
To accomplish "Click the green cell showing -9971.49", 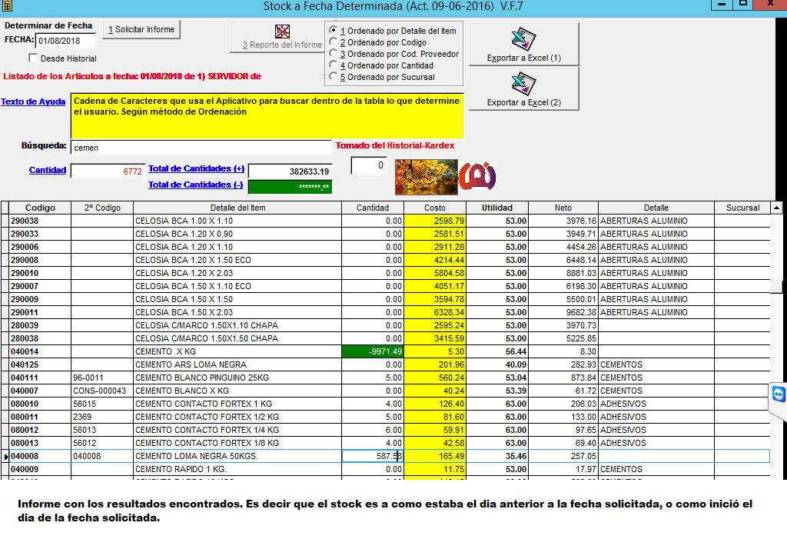I will [x=373, y=351].
